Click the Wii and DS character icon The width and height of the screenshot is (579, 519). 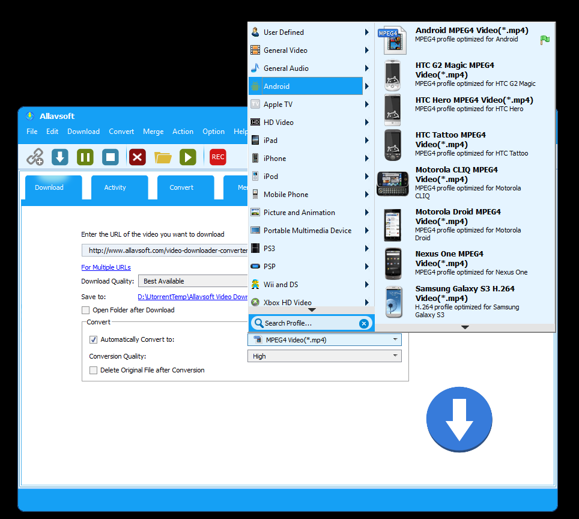(255, 284)
